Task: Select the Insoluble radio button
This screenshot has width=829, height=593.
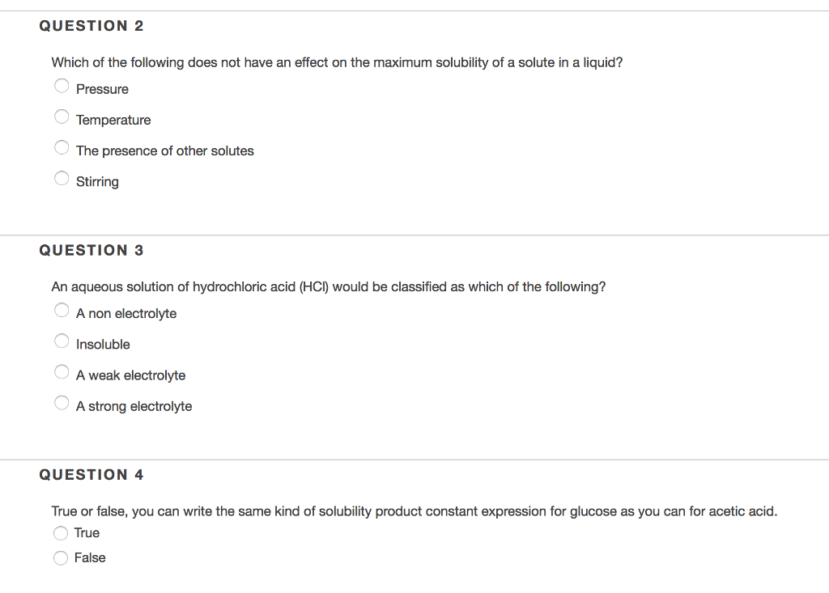Action: click(62, 340)
